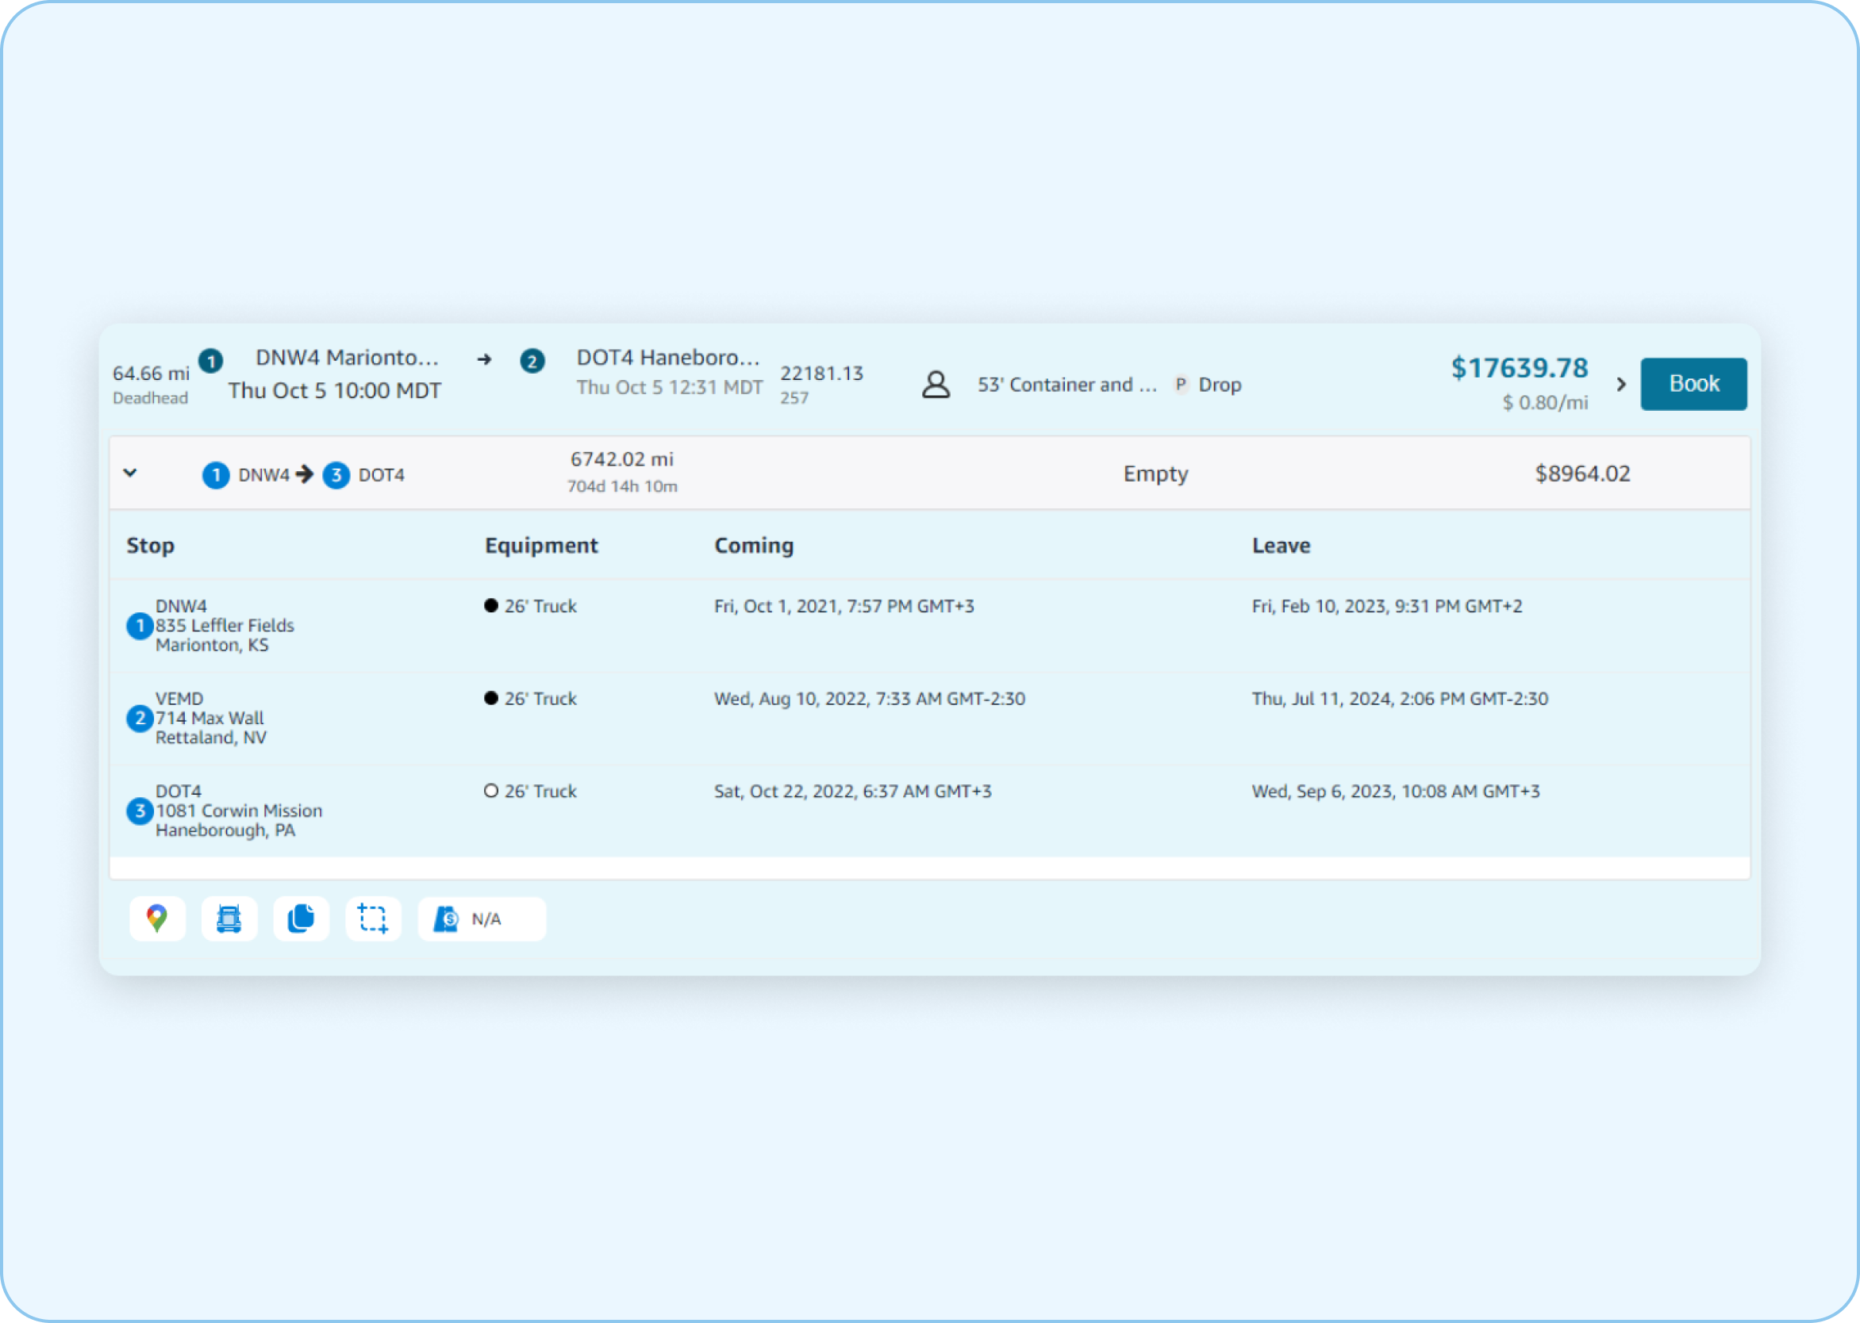The width and height of the screenshot is (1860, 1323).
Task: Click Thu, Jul 11, 2024 leave time
Action: point(1401,699)
